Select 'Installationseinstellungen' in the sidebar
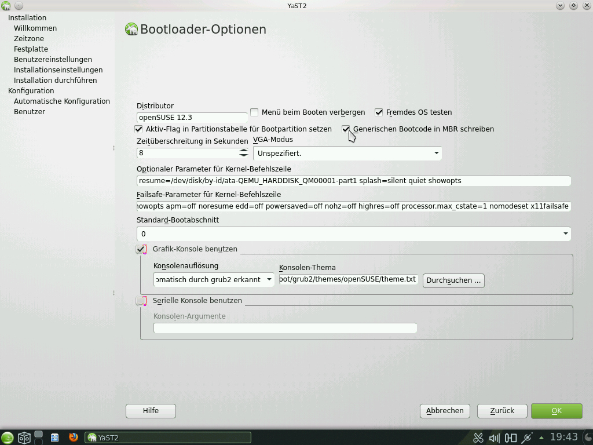 (58, 70)
